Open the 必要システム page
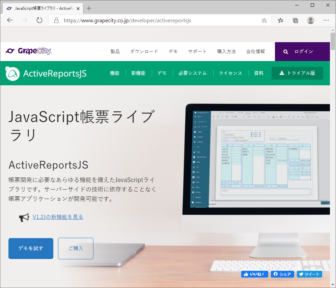Image resolution: width=336 pixels, height=288 pixels. tap(192, 73)
